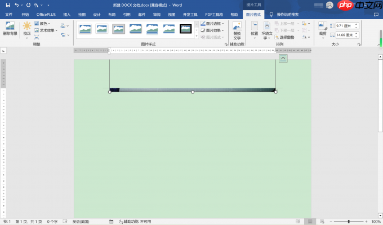This screenshot has width=383, height=225.
Task: Apply the first picture style thumbnail
Action: pyautogui.click(x=85, y=29)
